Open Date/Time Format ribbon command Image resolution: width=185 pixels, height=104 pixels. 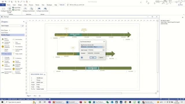click(9, 10)
